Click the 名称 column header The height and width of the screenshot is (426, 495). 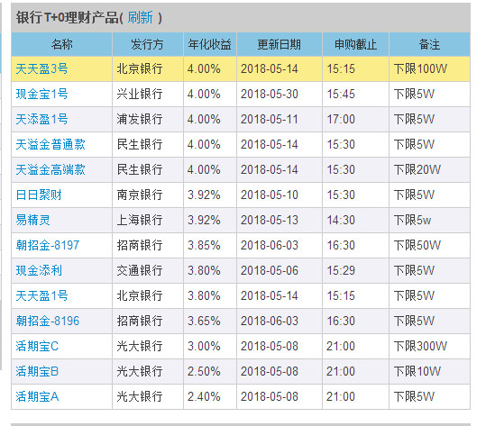pos(62,44)
